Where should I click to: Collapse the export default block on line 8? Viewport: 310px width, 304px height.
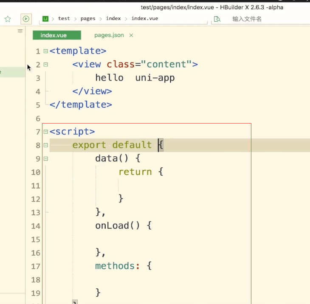click(x=46, y=145)
